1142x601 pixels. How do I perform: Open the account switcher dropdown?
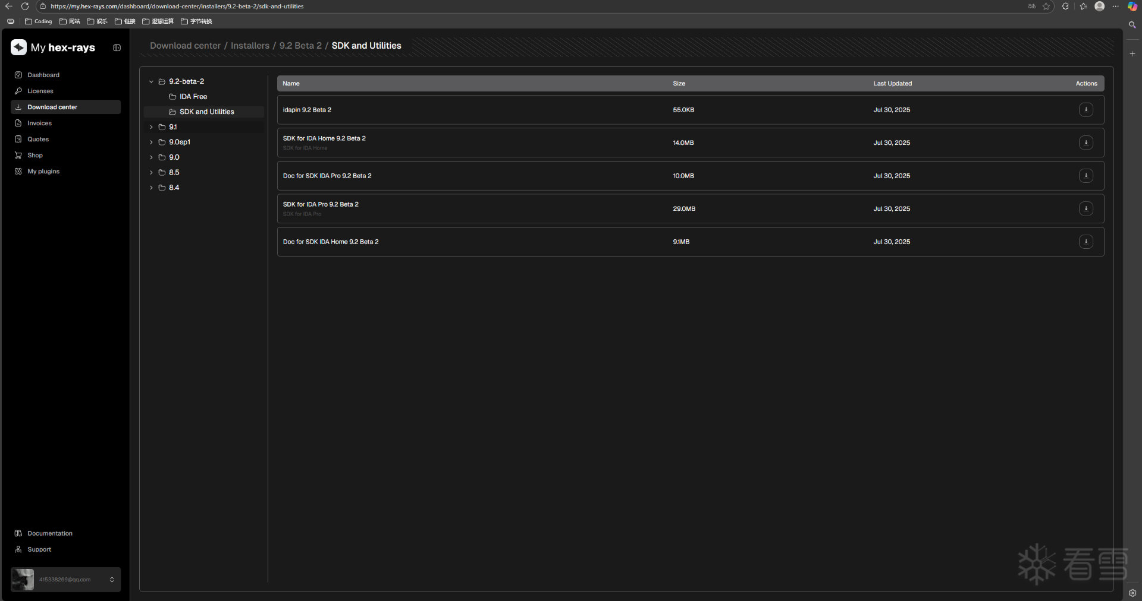(112, 580)
